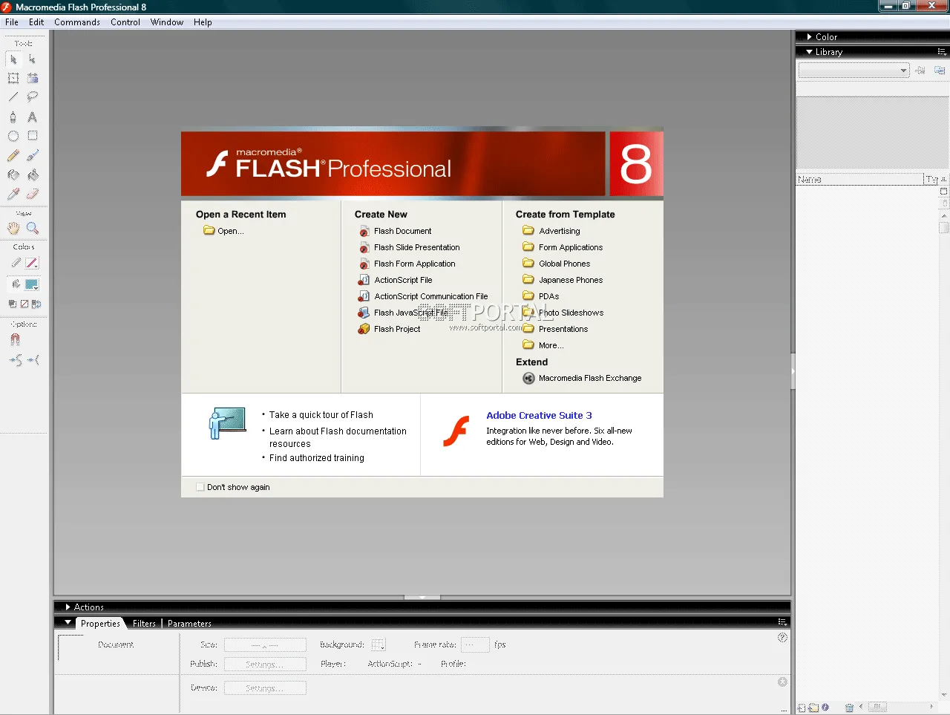The width and height of the screenshot is (950, 715).
Task: Switch to the Parameters tab
Action: coord(189,624)
